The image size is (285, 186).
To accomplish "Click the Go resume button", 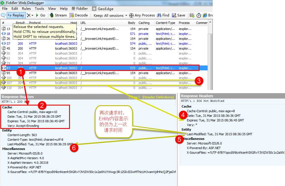I will coord(41,15).
